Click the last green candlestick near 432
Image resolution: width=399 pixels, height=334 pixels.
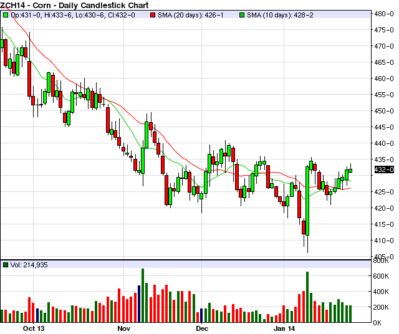click(x=350, y=171)
